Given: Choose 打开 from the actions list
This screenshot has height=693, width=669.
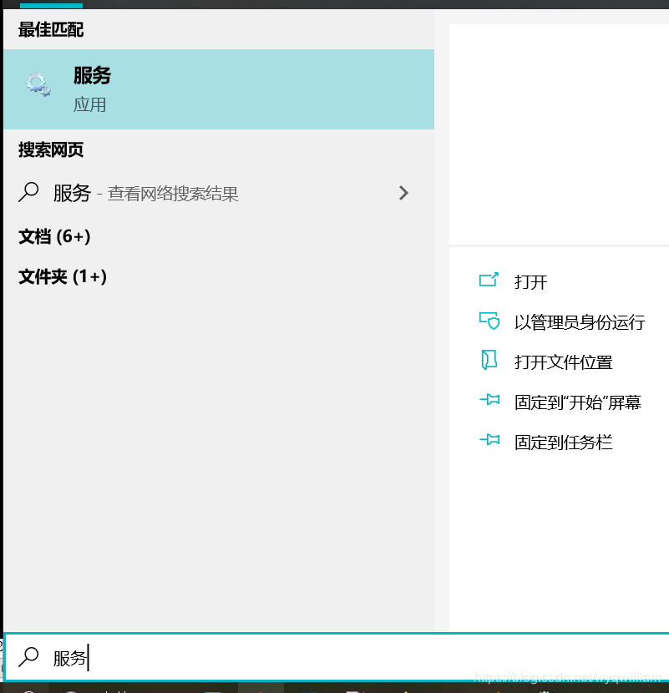Looking at the screenshot, I should tap(531, 282).
